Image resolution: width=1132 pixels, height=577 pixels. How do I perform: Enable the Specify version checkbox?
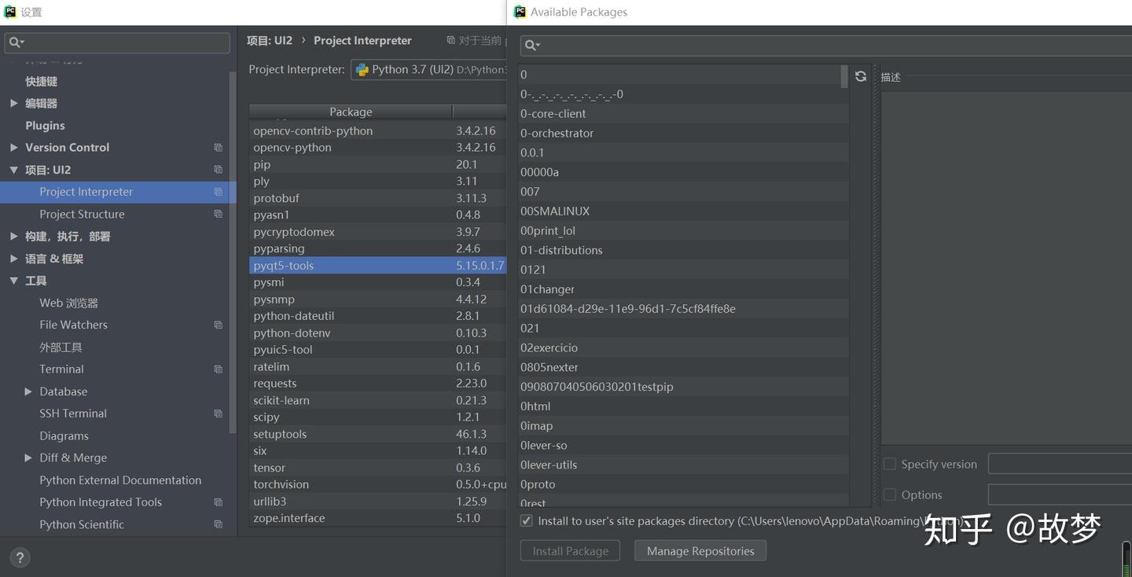pyautogui.click(x=889, y=464)
